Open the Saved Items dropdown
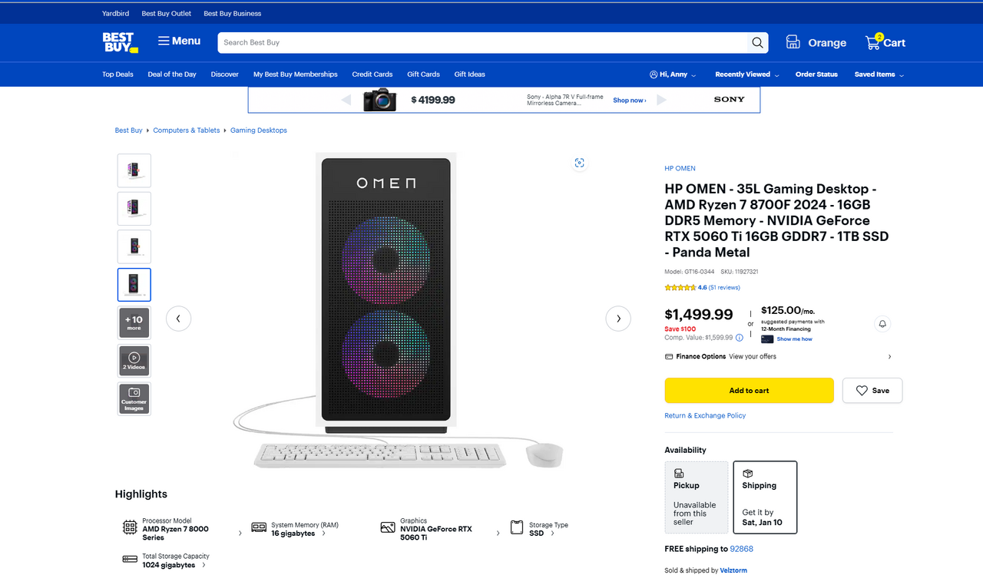The height and width of the screenshot is (578, 983). tap(879, 74)
